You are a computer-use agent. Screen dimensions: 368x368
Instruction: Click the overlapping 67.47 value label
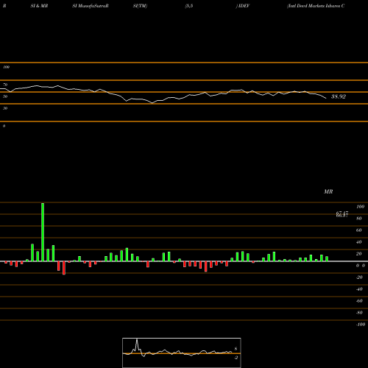click(x=342, y=214)
